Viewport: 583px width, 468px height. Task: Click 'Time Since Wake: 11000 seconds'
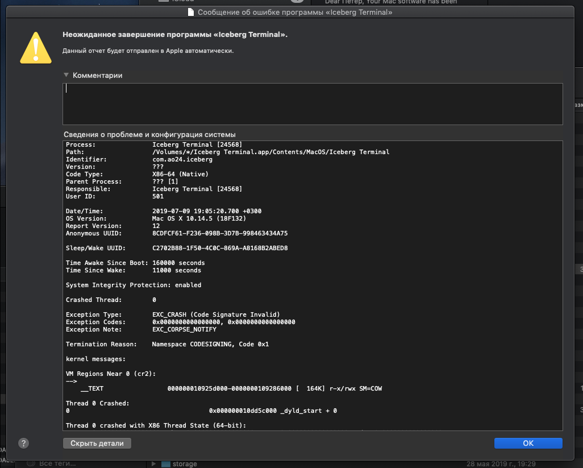134,270
